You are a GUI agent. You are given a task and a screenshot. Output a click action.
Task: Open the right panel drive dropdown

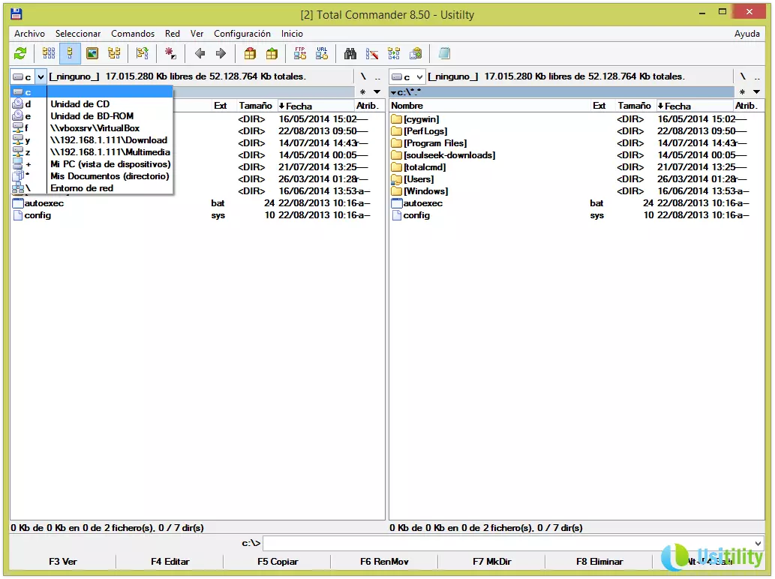pyautogui.click(x=419, y=76)
